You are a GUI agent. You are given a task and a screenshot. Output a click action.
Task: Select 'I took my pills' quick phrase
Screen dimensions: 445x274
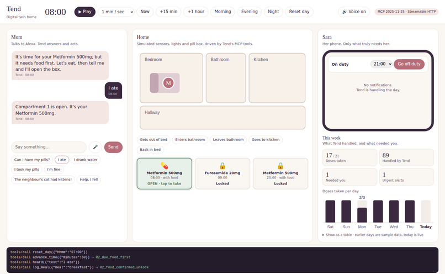click(27, 170)
